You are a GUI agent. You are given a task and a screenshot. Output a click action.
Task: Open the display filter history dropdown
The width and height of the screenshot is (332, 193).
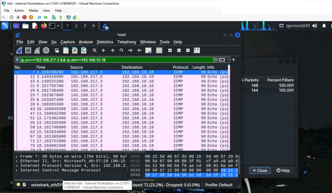point(228,60)
